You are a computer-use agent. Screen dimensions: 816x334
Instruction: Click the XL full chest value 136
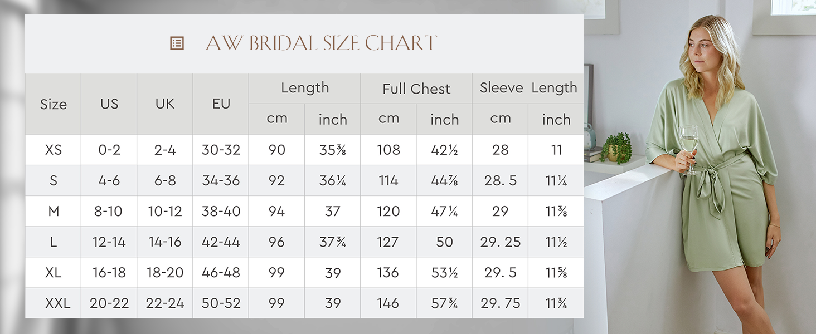(x=388, y=273)
